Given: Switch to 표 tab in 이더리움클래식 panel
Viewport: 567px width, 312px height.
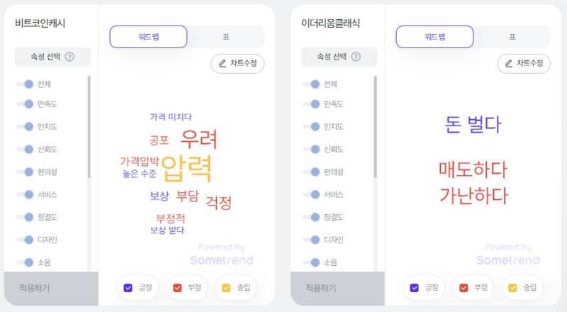Looking at the screenshot, I should 512,37.
